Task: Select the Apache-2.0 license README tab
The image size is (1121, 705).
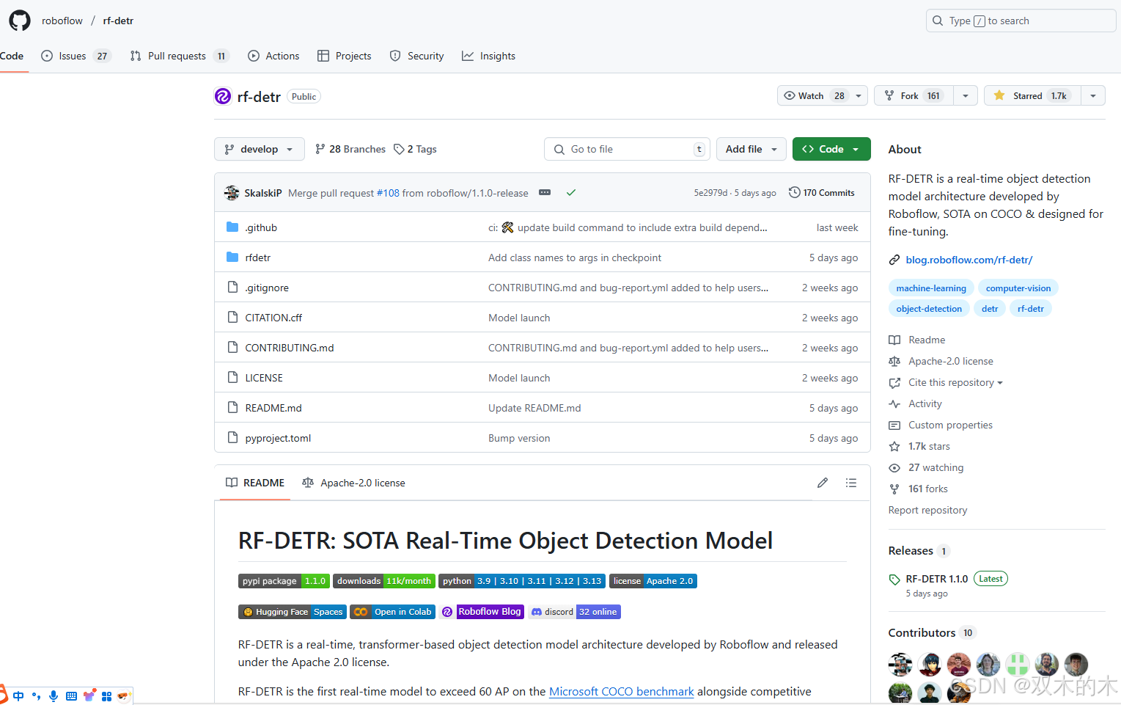Action: click(x=353, y=483)
